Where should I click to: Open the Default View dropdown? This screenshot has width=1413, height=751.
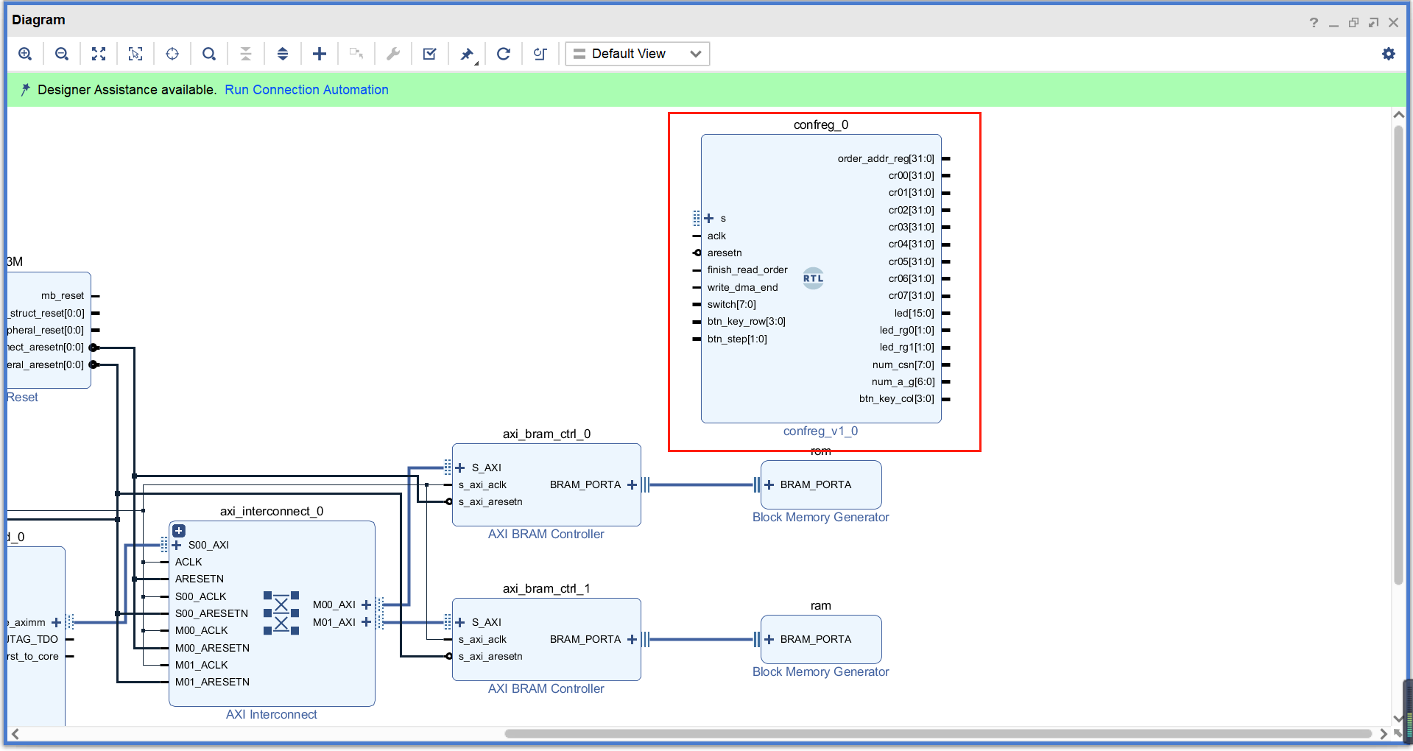638,54
